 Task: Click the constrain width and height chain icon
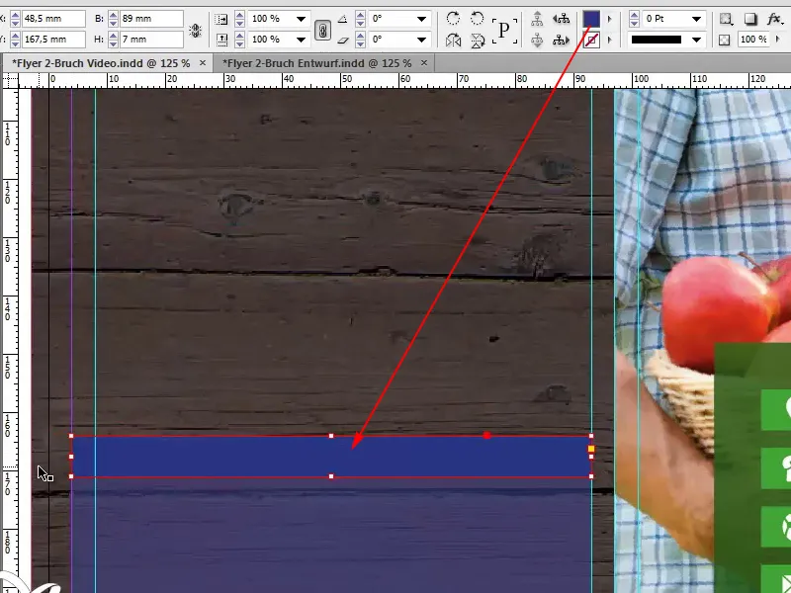coord(195,31)
